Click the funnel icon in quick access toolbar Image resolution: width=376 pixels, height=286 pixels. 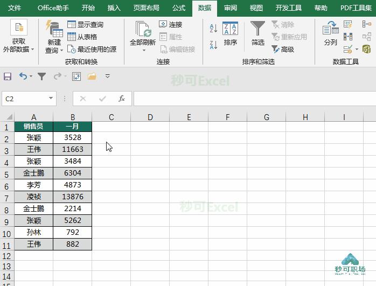click(41, 76)
